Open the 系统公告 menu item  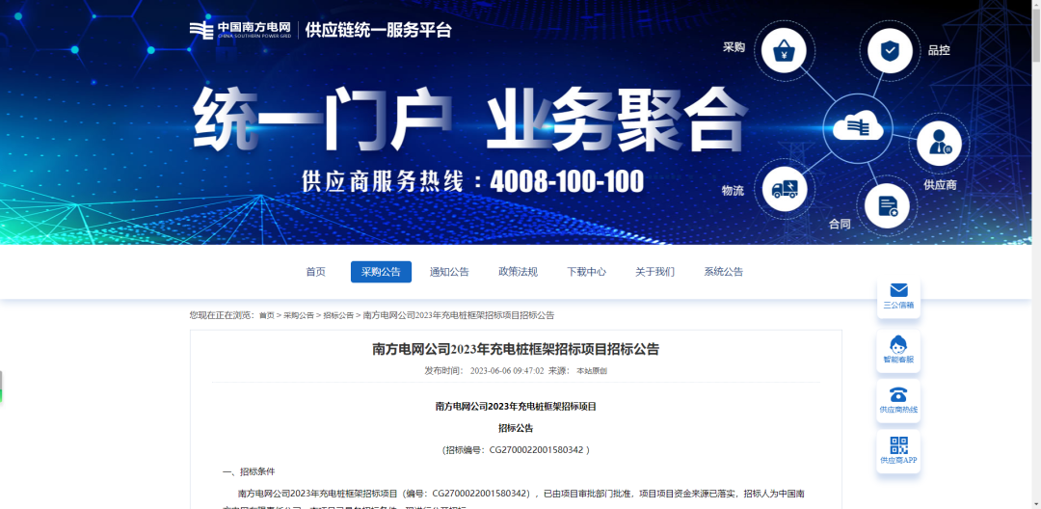pyautogui.click(x=724, y=272)
